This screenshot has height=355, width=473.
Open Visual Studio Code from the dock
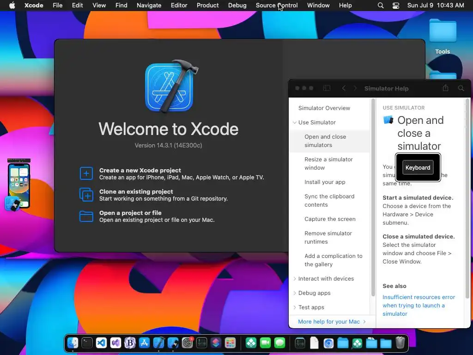point(101,343)
